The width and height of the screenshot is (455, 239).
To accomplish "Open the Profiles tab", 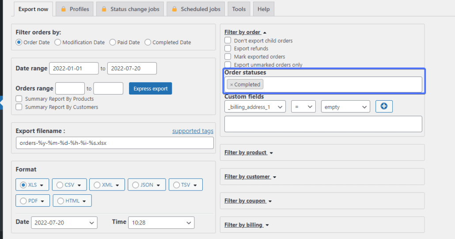I will click(x=75, y=9).
